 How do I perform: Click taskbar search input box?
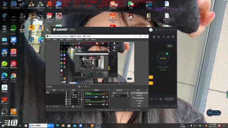(x=38, y=125)
